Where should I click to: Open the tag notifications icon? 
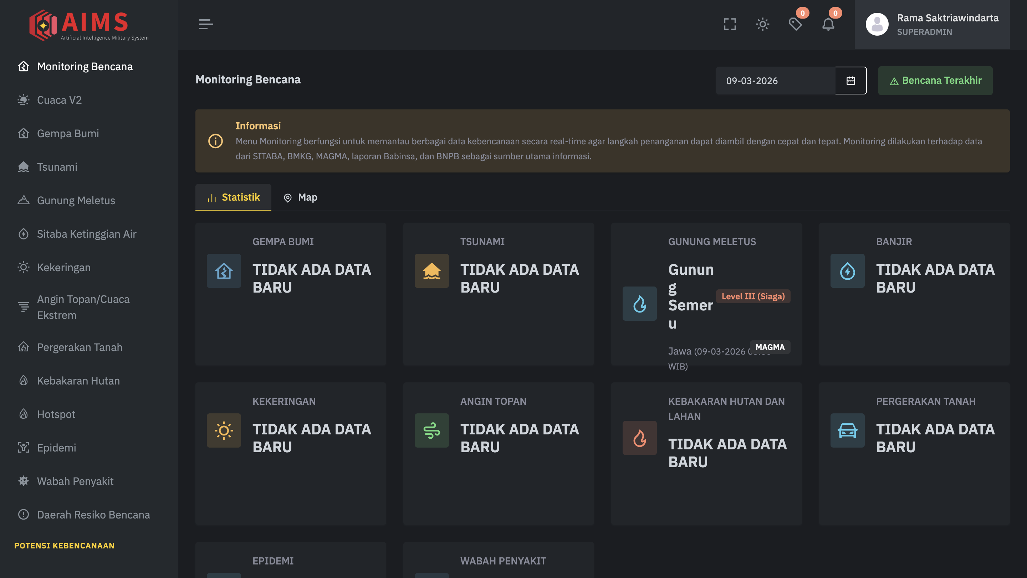(795, 24)
